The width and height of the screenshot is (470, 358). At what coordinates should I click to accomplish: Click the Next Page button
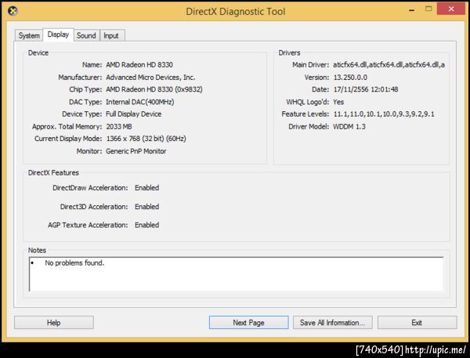249,323
